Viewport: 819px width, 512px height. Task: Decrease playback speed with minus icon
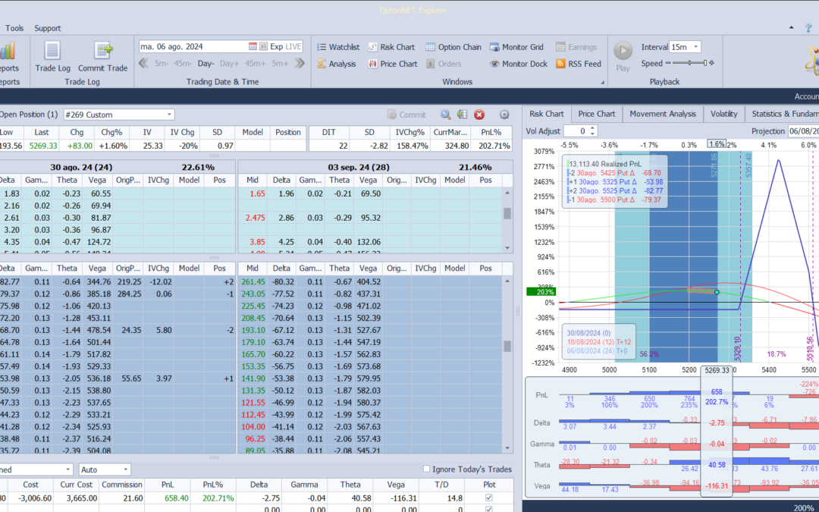tap(668, 63)
